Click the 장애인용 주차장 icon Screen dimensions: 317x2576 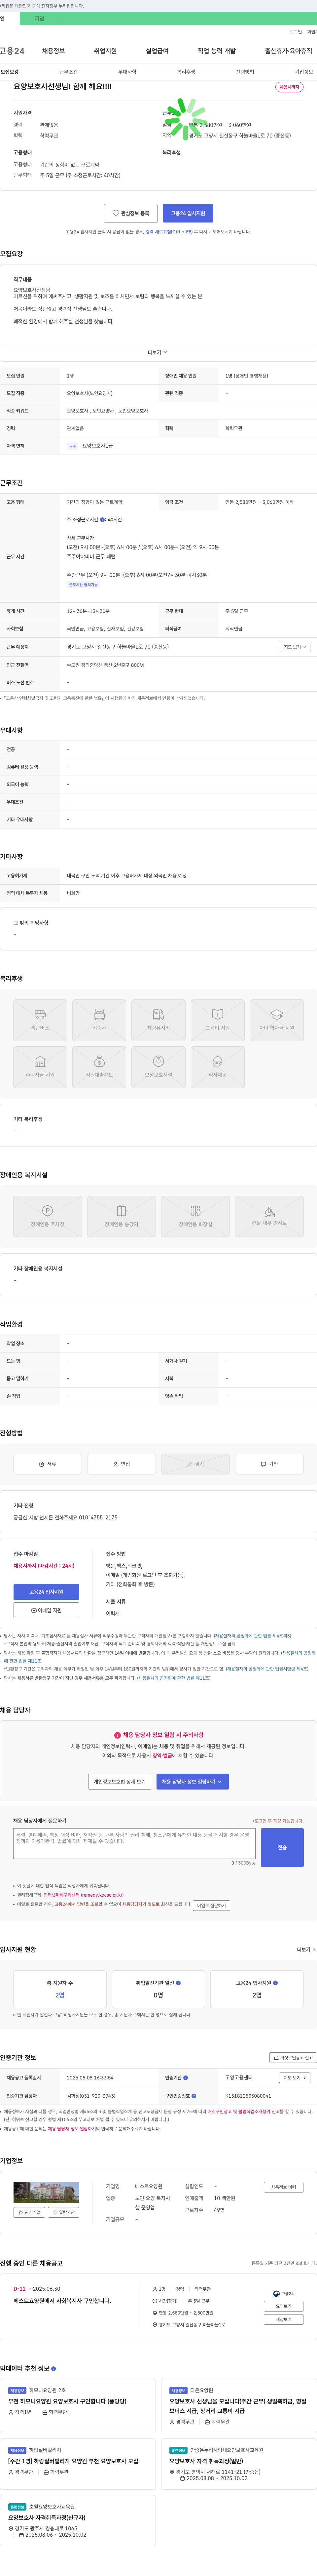coord(47,1216)
